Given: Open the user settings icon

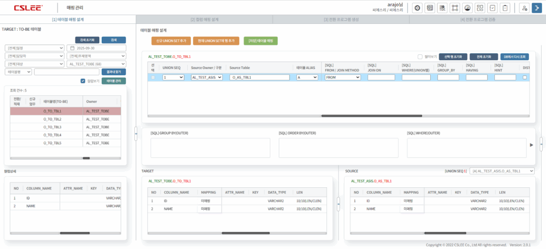Looking at the screenshot, I should (524, 8).
